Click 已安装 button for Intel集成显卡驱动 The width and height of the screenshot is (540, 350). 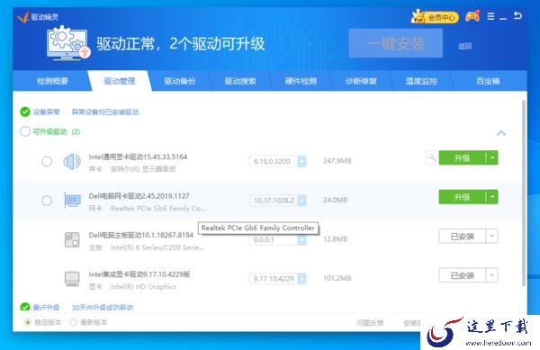coord(463,275)
